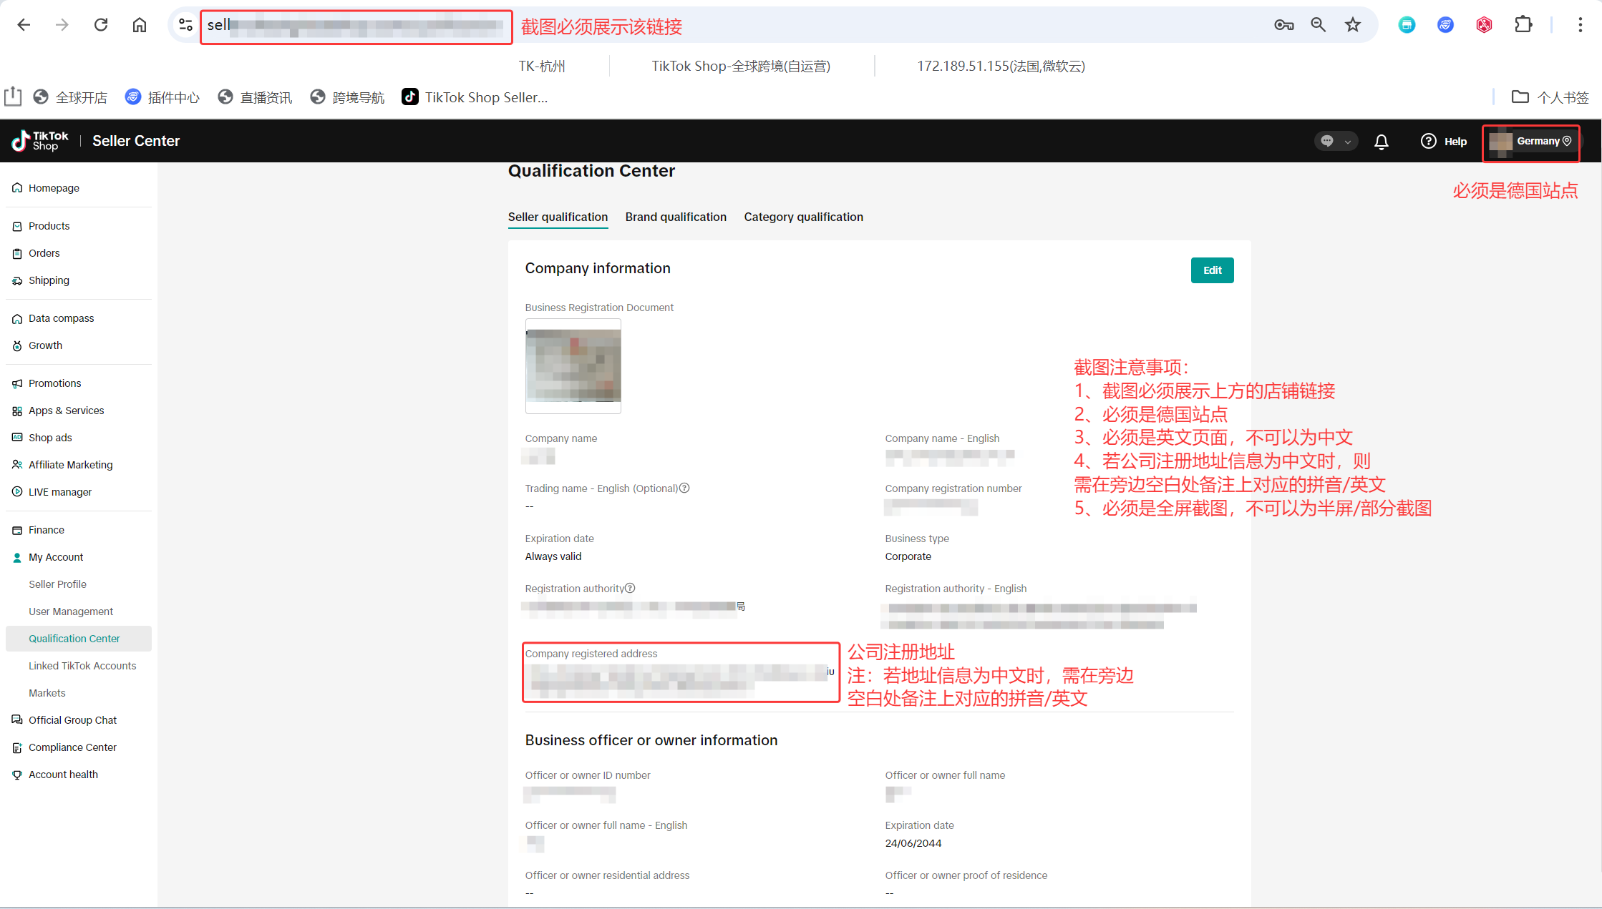Open the 跨境导航 bookmark

pos(347,97)
